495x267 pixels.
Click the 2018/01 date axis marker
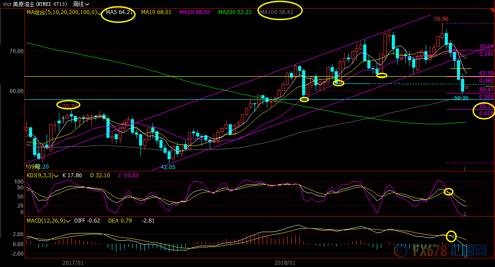(285, 262)
